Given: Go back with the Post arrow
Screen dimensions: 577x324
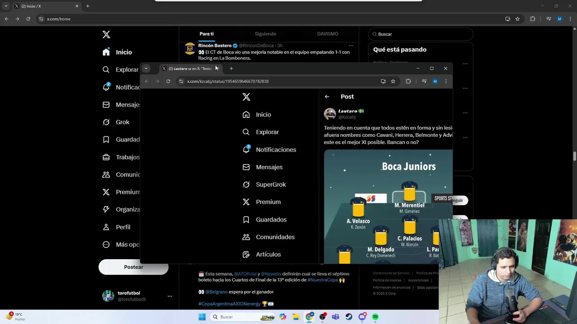Looking at the screenshot, I should pos(327,97).
